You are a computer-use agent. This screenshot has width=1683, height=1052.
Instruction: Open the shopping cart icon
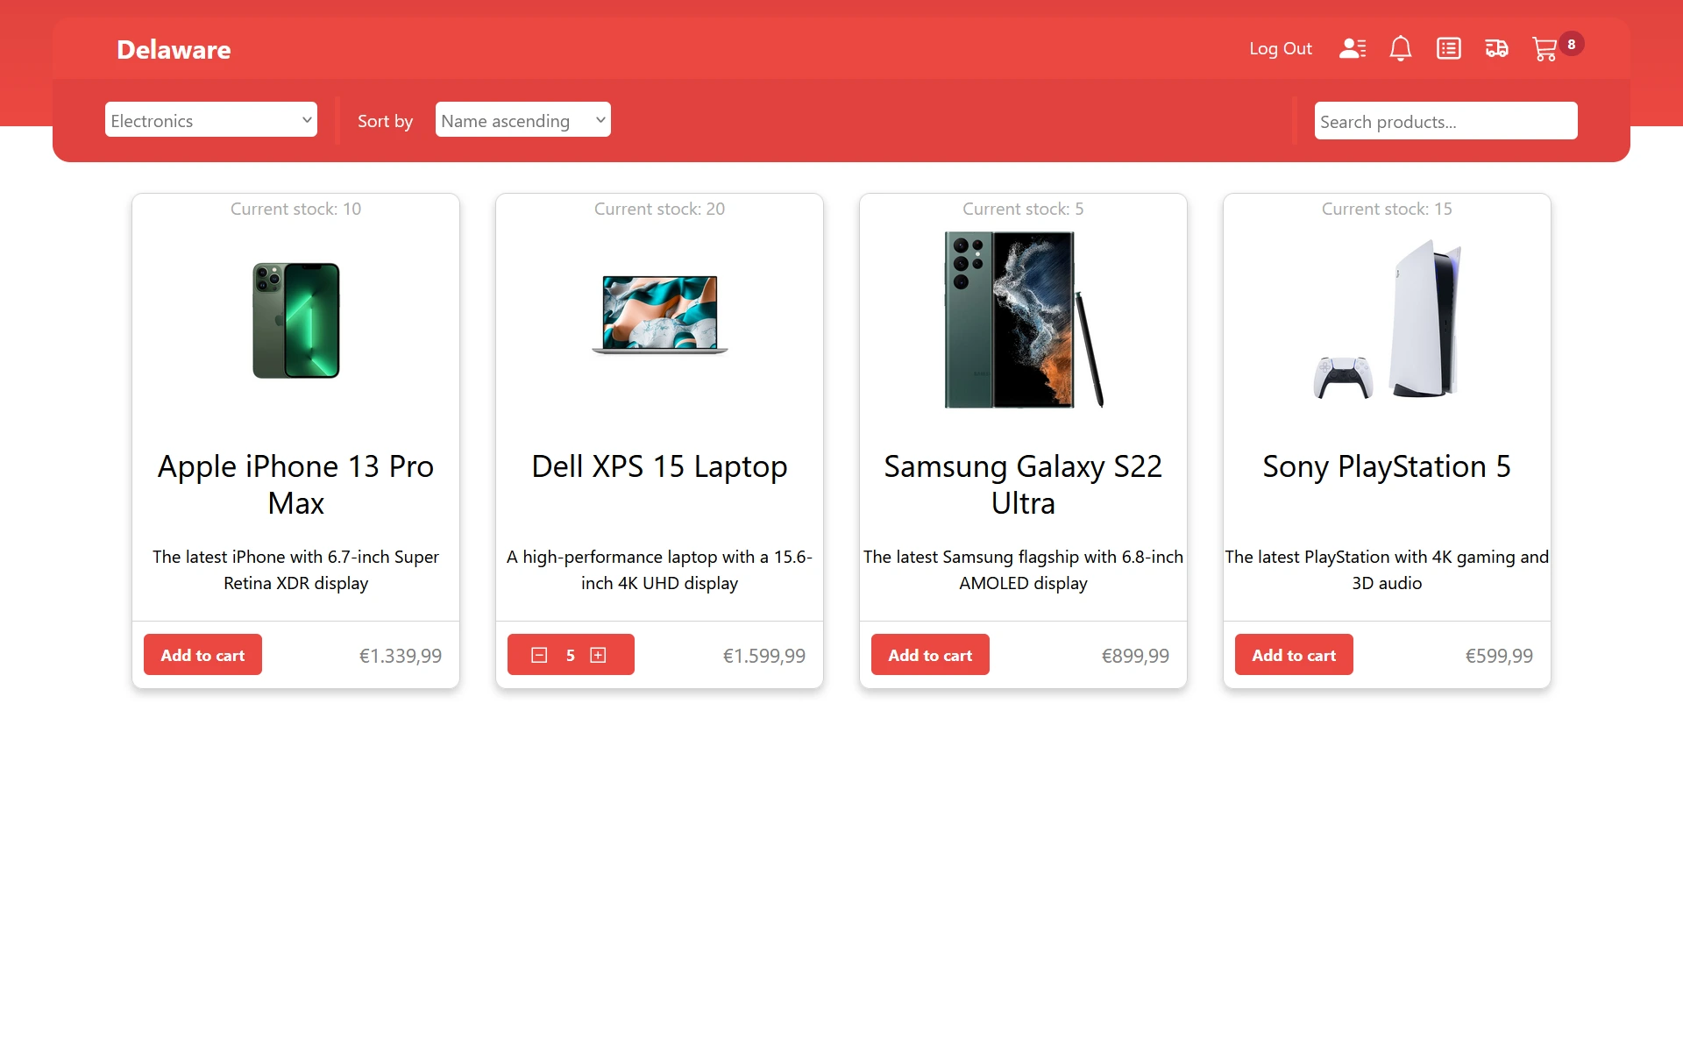pyautogui.click(x=1545, y=49)
